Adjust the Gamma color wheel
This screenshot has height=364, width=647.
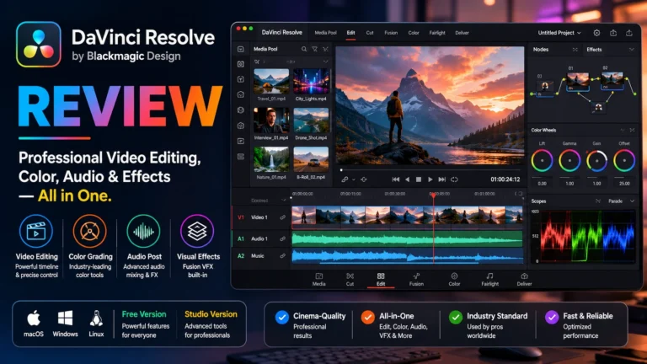click(x=569, y=161)
